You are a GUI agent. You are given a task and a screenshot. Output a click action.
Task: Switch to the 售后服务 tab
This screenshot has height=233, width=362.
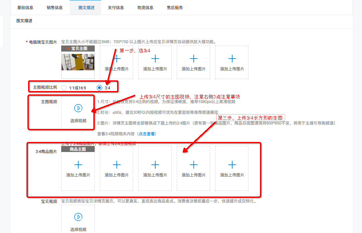(175, 7)
